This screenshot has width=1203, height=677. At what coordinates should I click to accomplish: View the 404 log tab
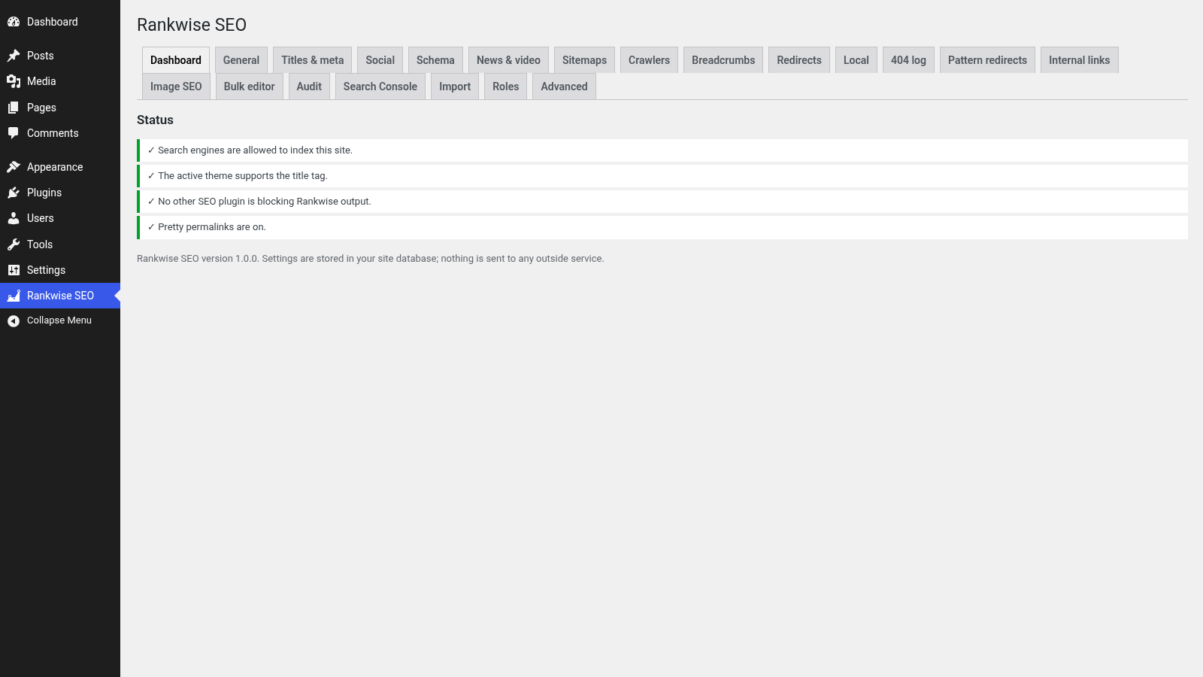[x=908, y=60]
